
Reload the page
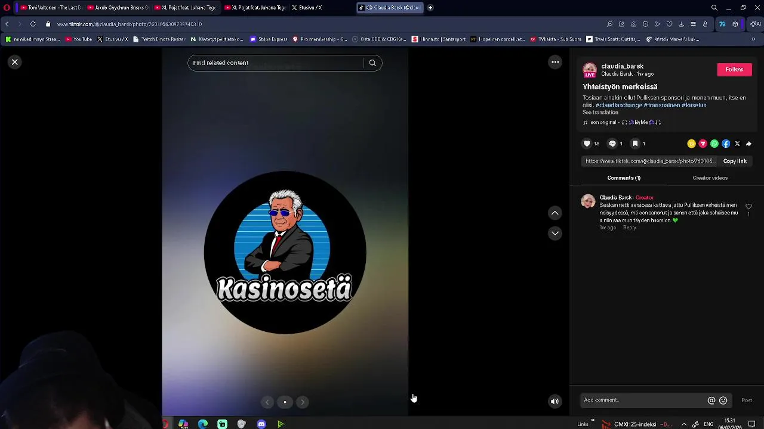[x=33, y=24]
